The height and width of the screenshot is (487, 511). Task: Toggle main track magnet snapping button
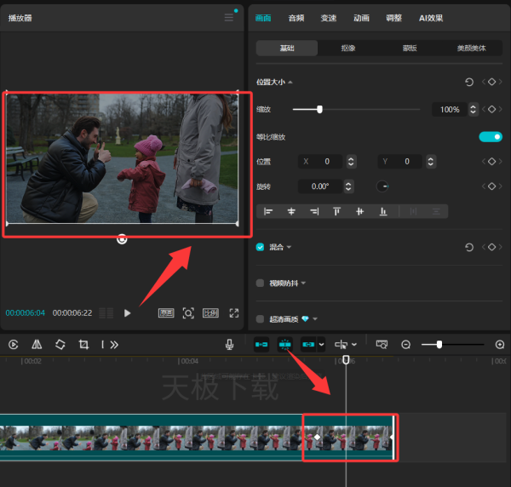(x=261, y=344)
